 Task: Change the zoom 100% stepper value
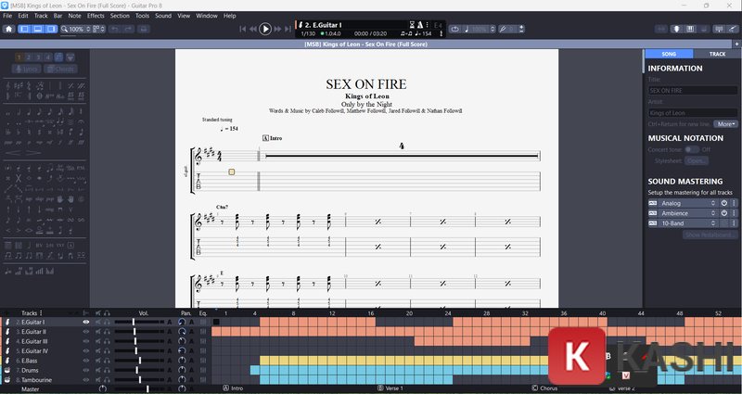coord(87,29)
